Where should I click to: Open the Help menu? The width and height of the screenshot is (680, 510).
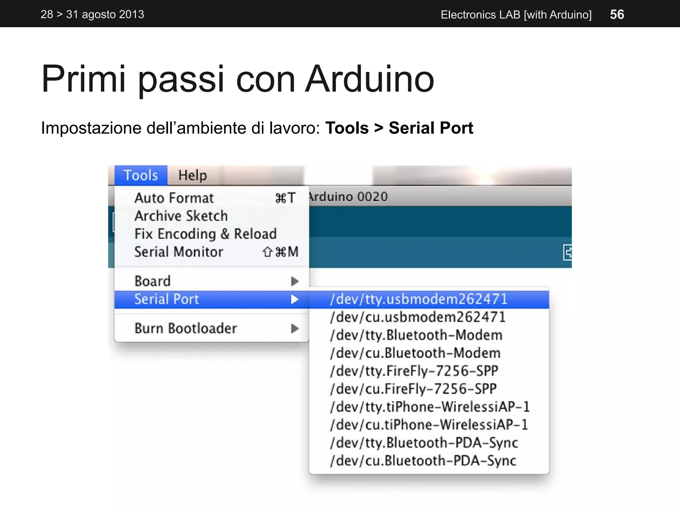coord(193,175)
